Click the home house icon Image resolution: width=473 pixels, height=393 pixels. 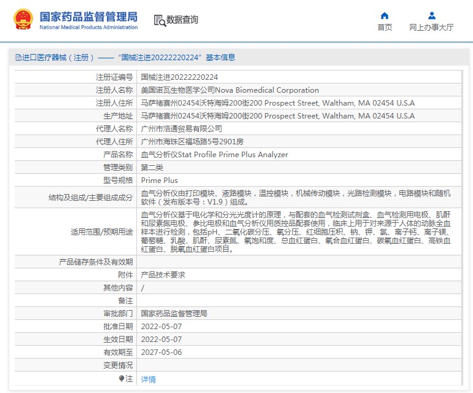tap(385, 16)
